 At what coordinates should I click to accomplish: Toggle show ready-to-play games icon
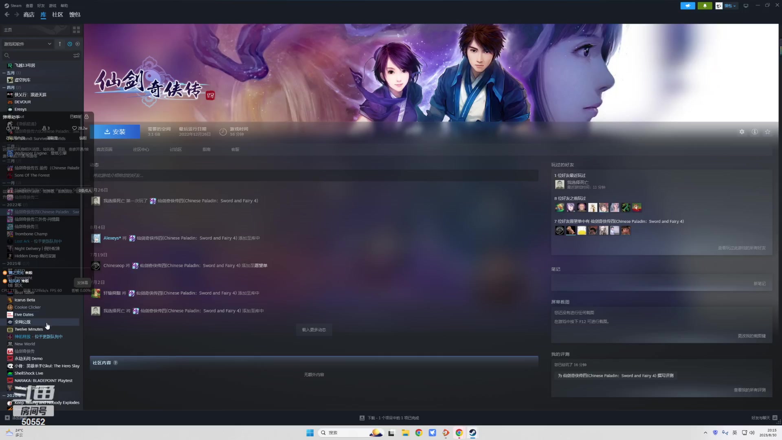78,44
